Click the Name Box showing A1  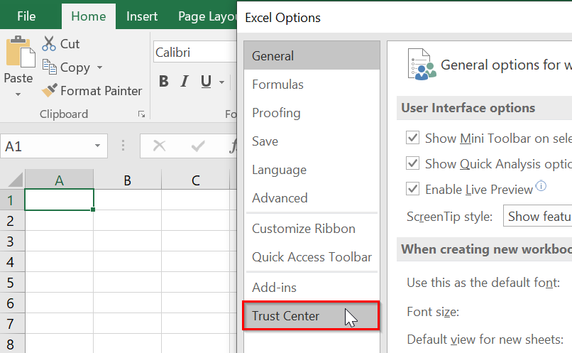point(54,146)
